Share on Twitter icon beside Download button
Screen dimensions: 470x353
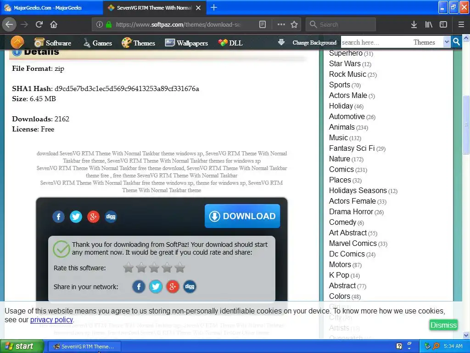tap(76, 216)
